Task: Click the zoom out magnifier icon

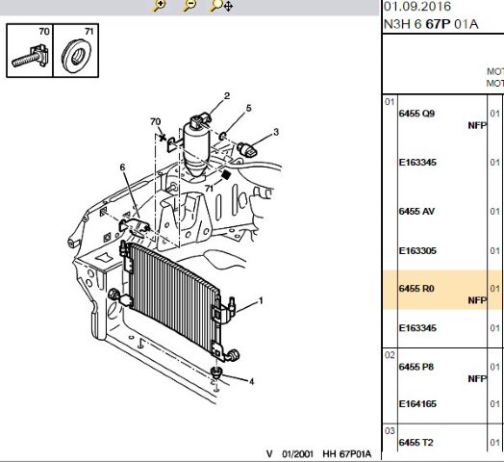Action: click(189, 5)
